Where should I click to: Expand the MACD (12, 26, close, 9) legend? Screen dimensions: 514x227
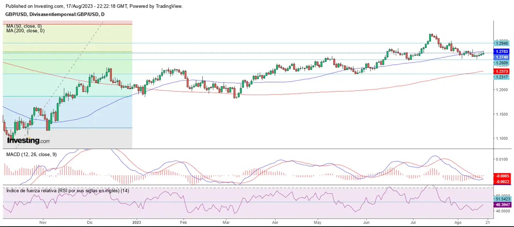[x=31, y=154]
